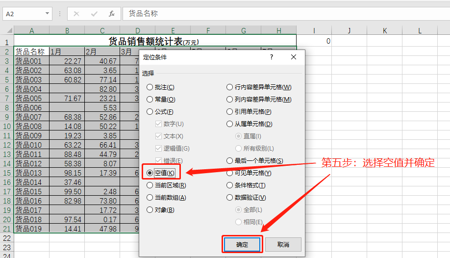This screenshot has width=450, height=258.
Task: Click the cell with value 99.50
Action: (x=67, y=191)
